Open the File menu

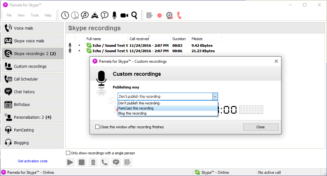(x=9, y=15)
